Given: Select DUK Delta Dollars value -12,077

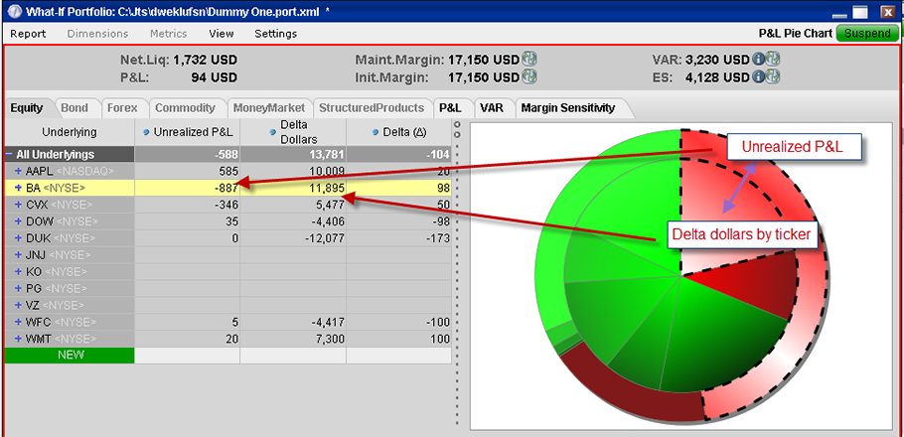Looking at the screenshot, I should [x=325, y=238].
